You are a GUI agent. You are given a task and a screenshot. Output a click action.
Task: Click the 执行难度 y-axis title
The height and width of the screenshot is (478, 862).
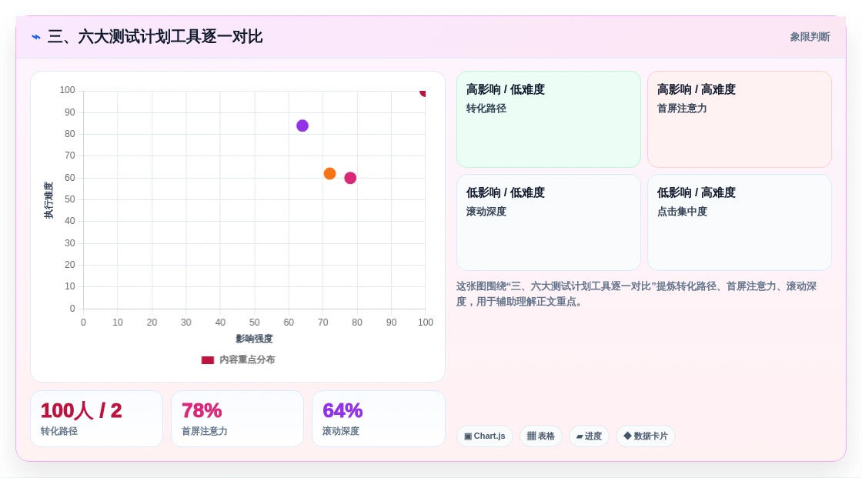48,200
